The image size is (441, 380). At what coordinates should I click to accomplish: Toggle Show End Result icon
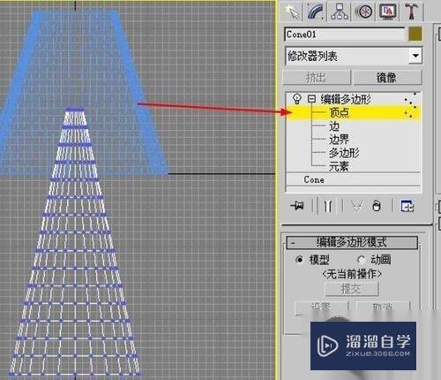(328, 206)
